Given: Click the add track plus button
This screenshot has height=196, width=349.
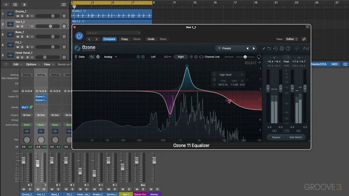Looking at the screenshot, I should click(x=6, y=4).
